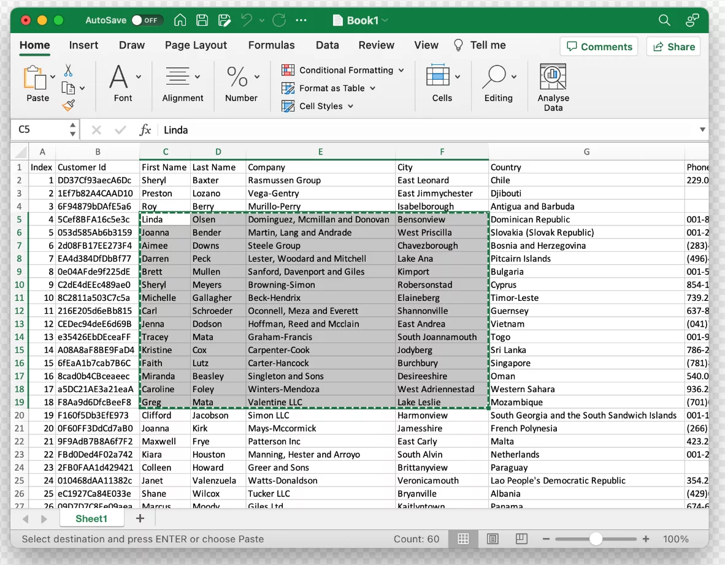Click the Search magnifier in title bar
Image resolution: width=725 pixels, height=565 pixels.
click(x=664, y=20)
